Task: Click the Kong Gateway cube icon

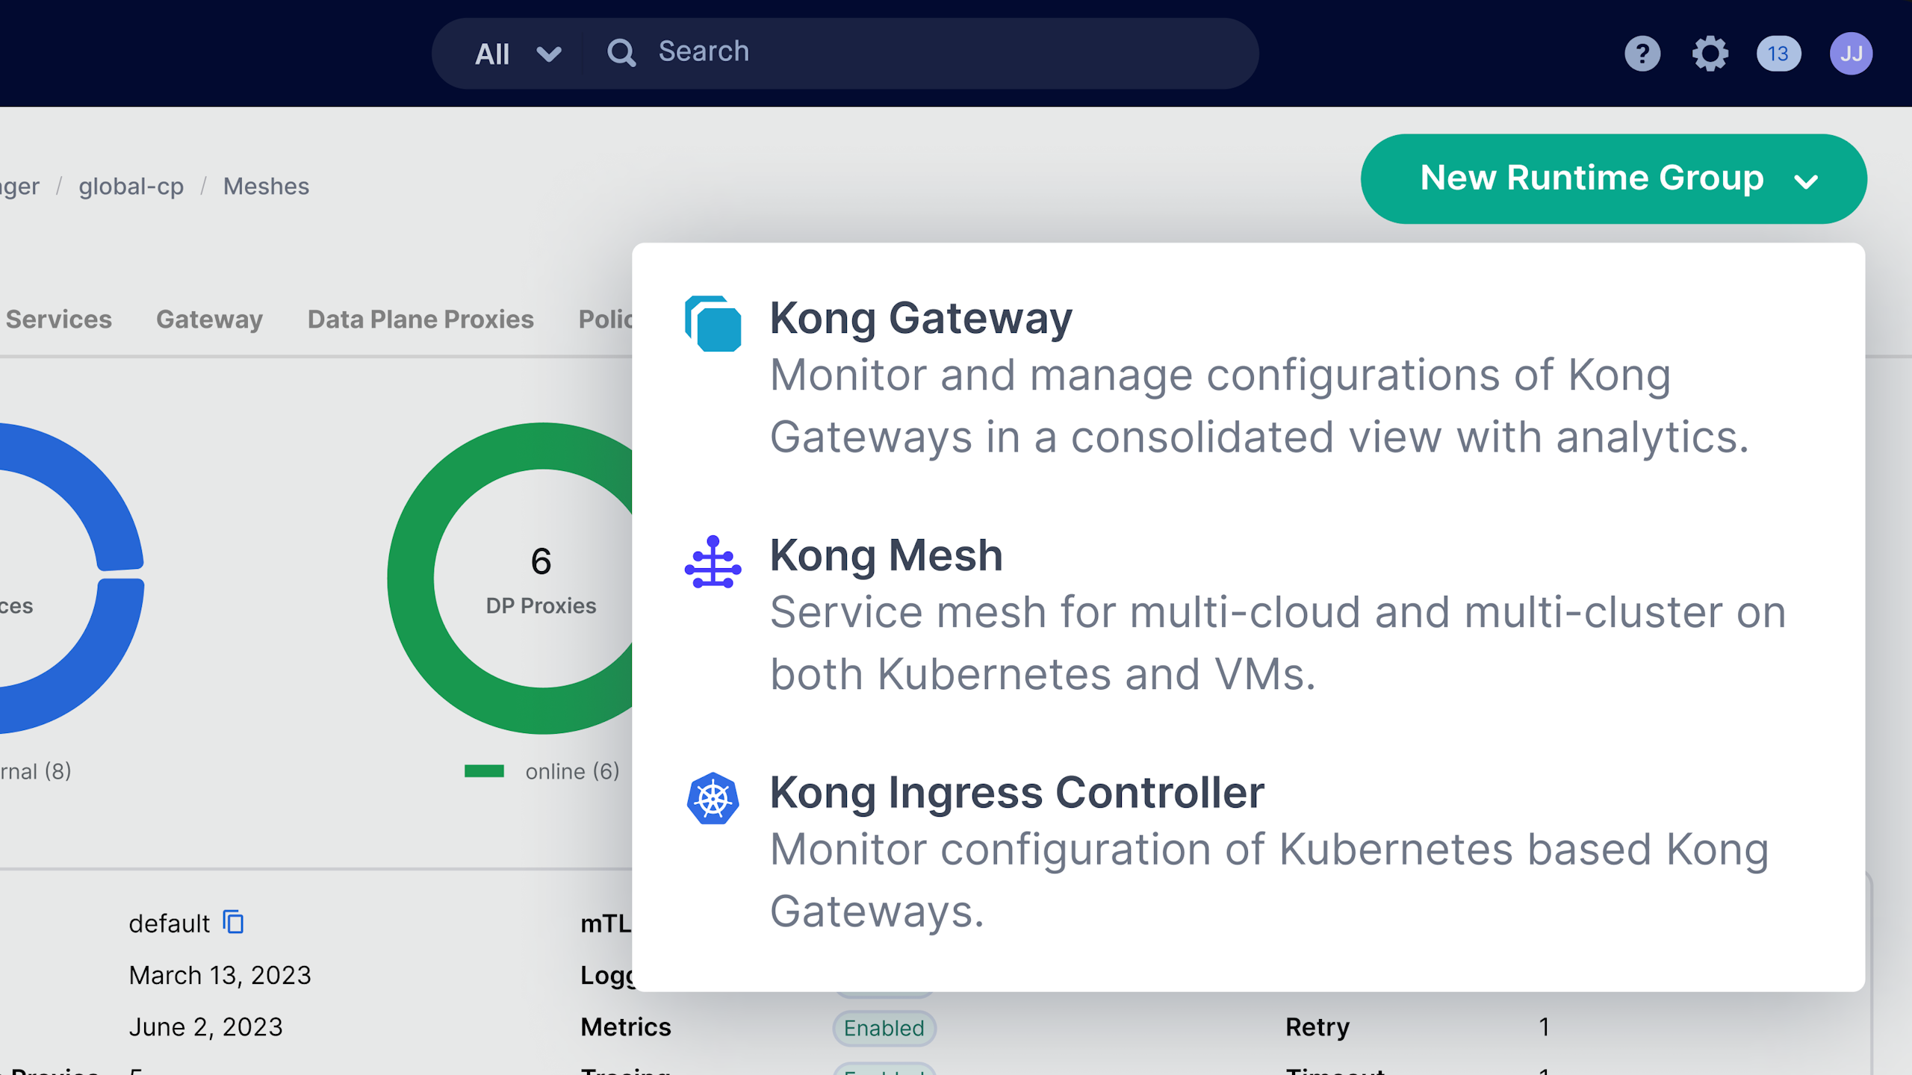Action: (713, 323)
